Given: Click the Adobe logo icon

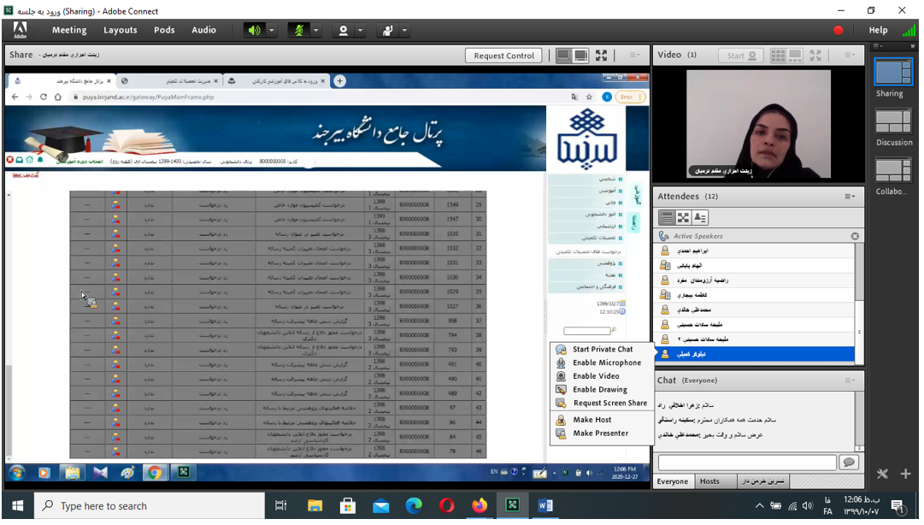Looking at the screenshot, I should pos(20,30).
